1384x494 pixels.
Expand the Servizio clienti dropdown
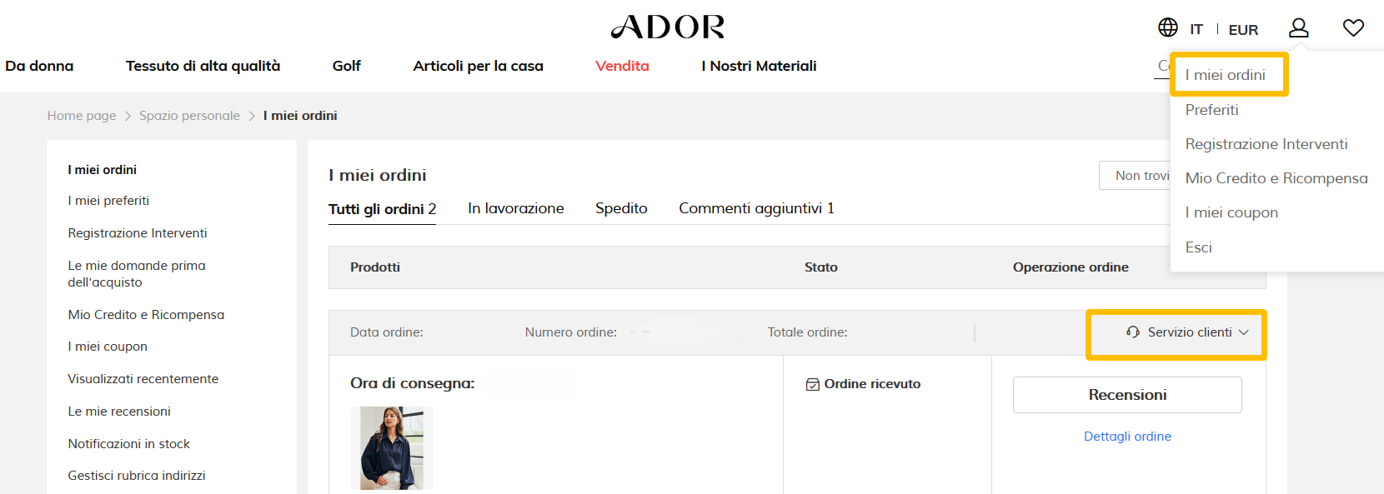1243,332
